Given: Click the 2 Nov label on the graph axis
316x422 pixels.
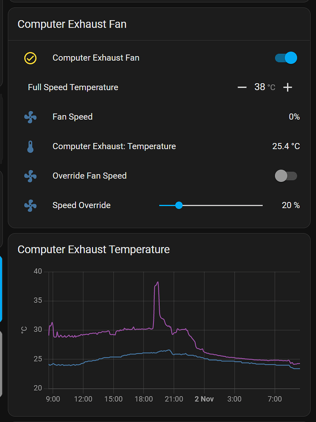Looking at the screenshot, I should (x=204, y=399).
